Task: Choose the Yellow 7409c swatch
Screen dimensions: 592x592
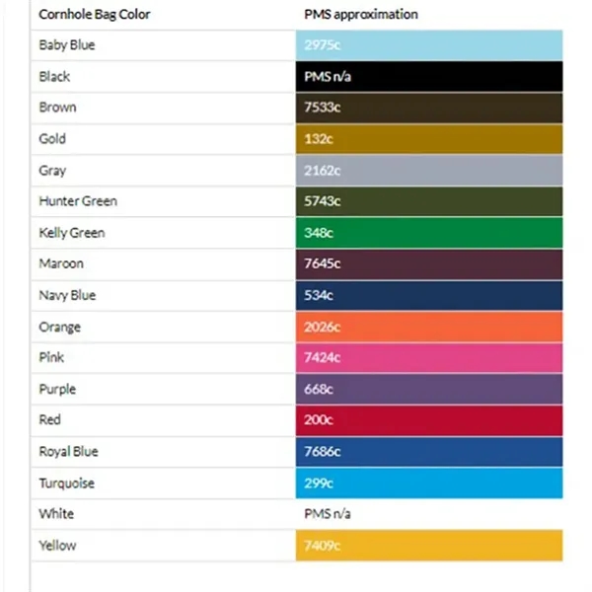Action: click(429, 546)
